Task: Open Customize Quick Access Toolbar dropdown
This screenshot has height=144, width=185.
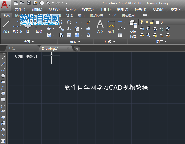Action: 67,3
